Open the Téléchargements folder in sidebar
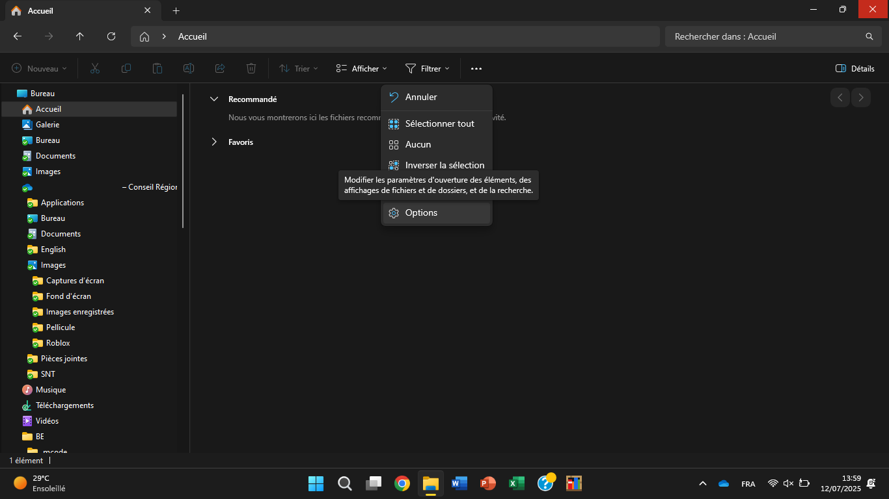Viewport: 889px width, 499px height. coord(64,405)
